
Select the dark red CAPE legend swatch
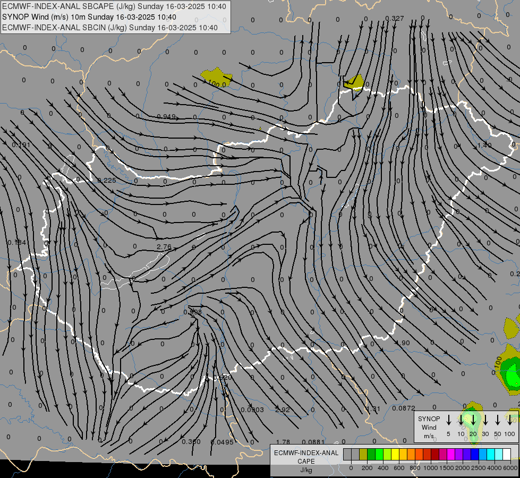tap(436, 454)
